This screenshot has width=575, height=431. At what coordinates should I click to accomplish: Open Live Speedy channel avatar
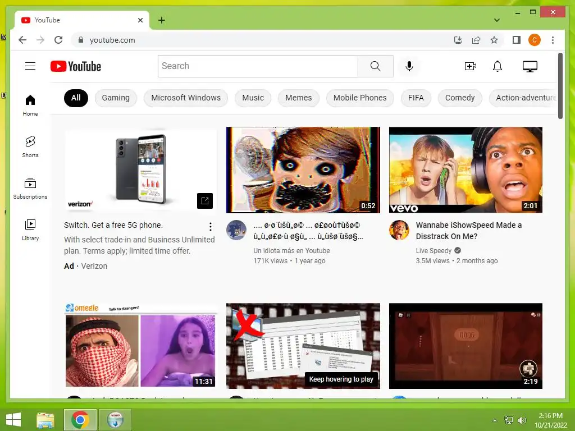399,230
